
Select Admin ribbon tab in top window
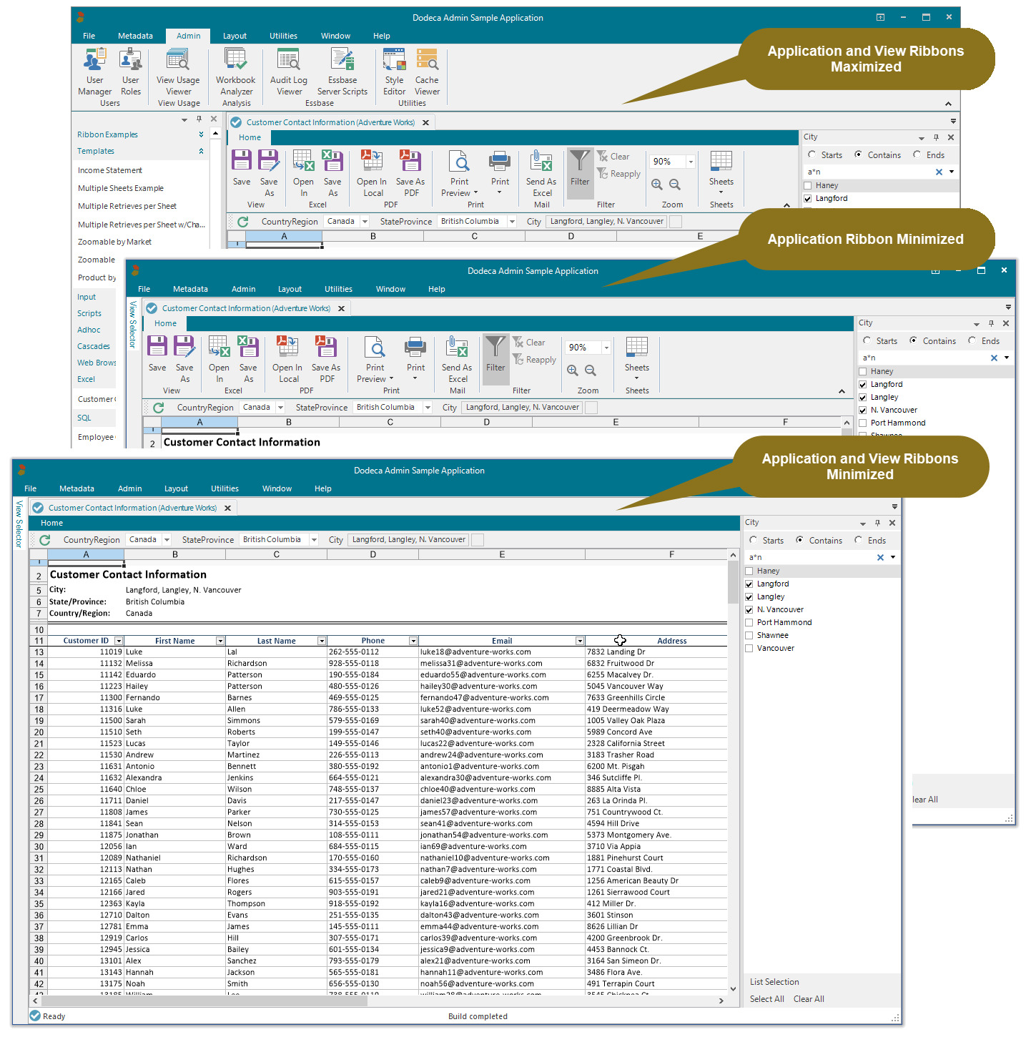(188, 36)
